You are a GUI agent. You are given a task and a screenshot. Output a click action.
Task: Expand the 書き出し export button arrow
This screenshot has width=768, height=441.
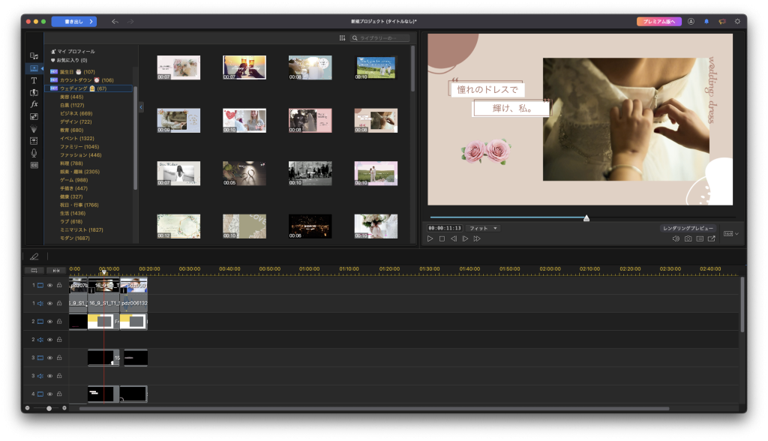(91, 22)
